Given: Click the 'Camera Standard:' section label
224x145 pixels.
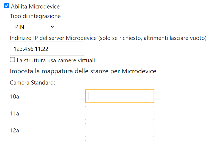Looking at the screenshot, I should coord(32,82).
